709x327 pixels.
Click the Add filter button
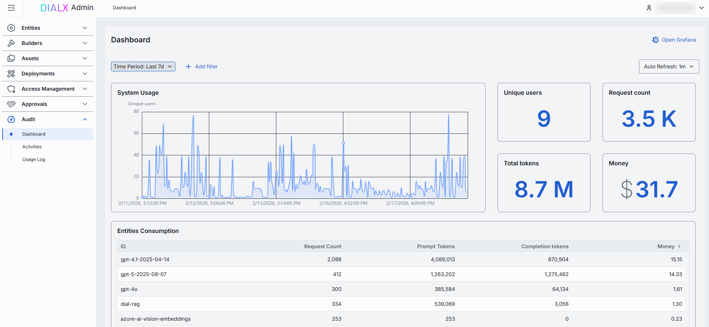(x=202, y=67)
